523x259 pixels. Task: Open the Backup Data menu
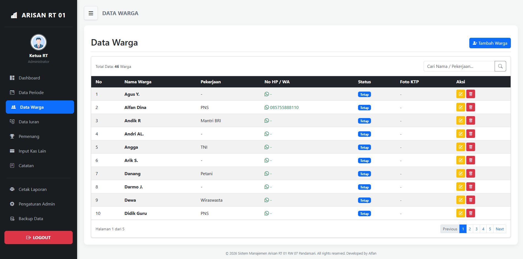[x=31, y=219]
